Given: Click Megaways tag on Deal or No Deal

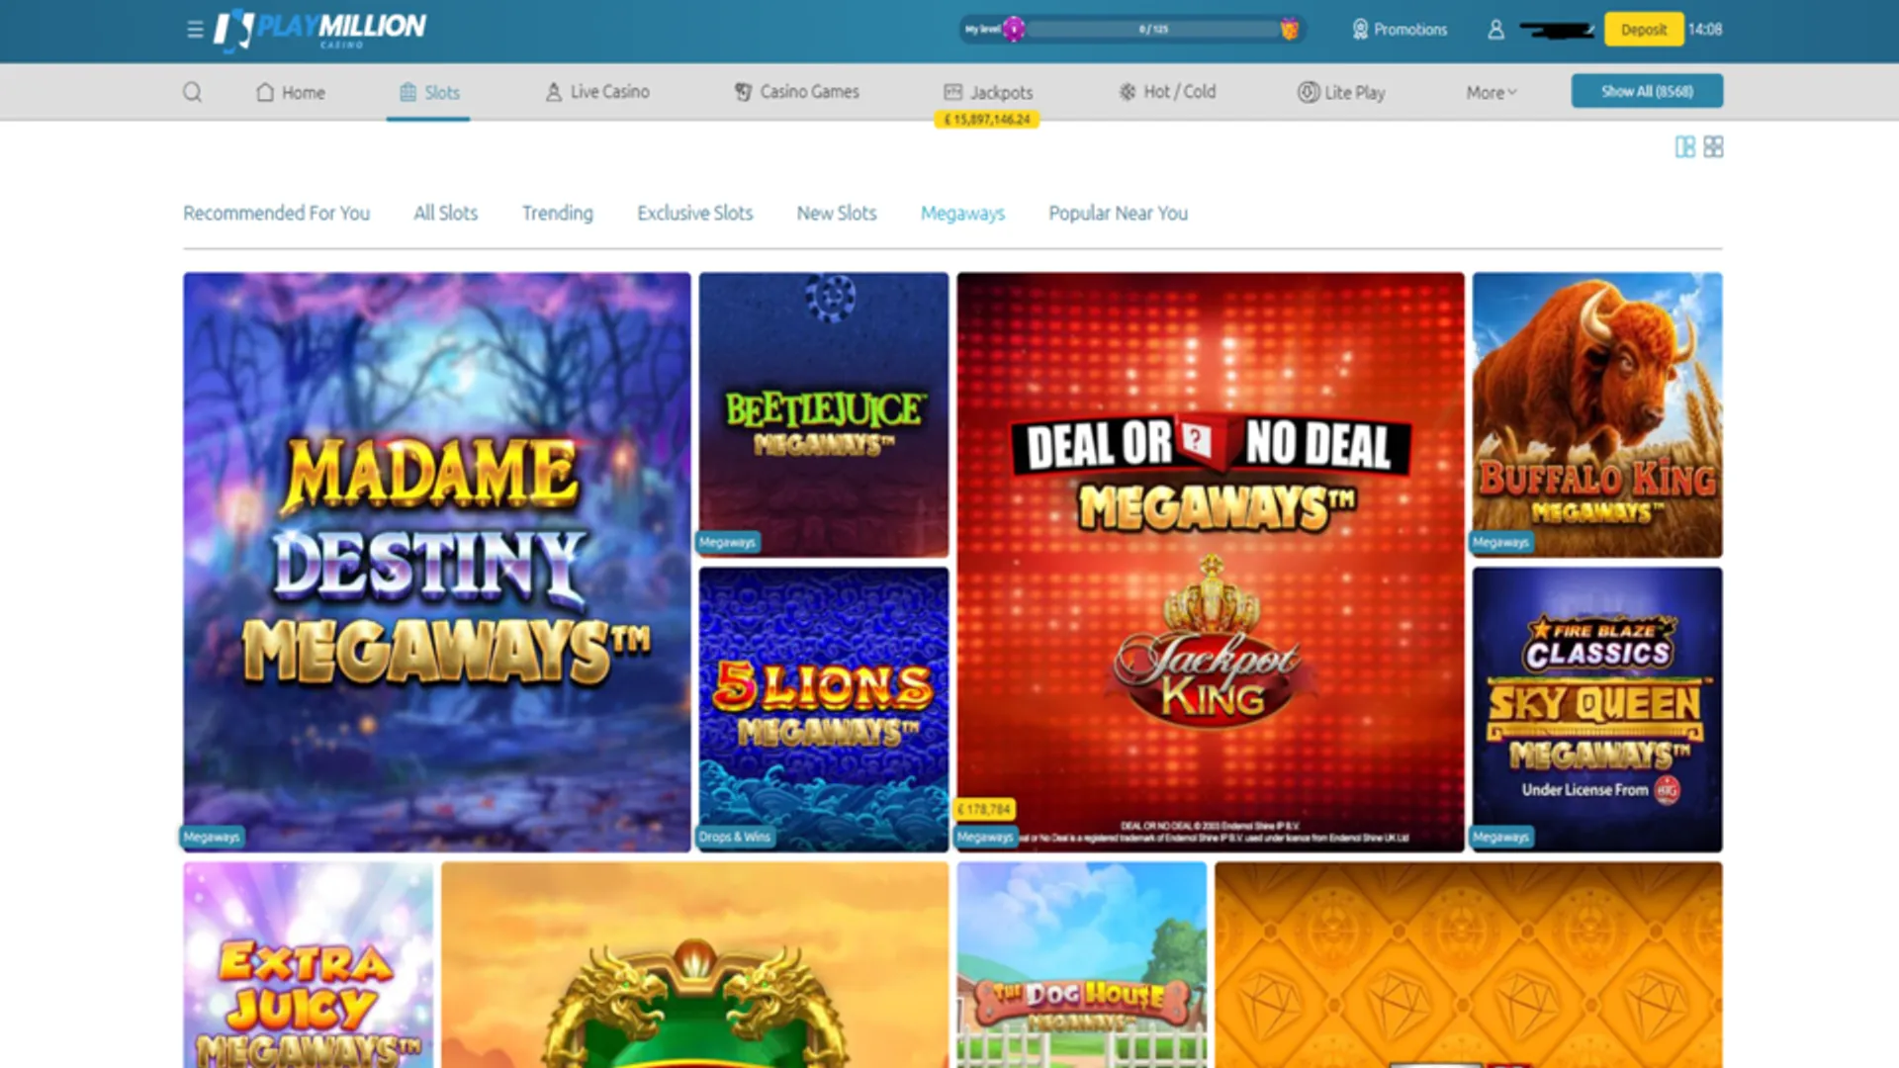Looking at the screenshot, I should [985, 837].
